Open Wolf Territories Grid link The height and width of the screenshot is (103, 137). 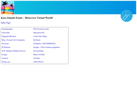pos(41,29)
